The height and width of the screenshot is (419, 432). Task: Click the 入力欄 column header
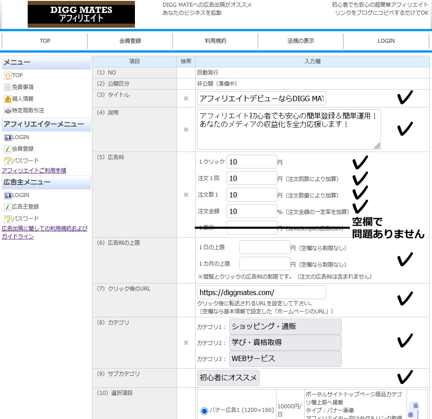(312, 62)
